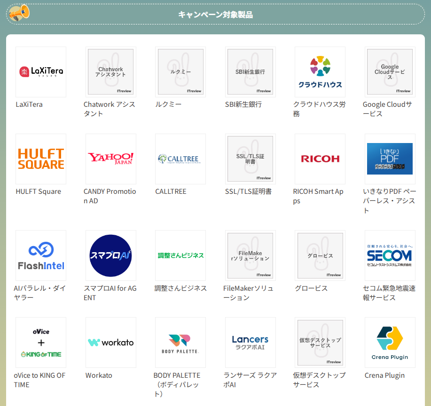Select the SECOM logo image
Viewport: 431px width, 406px height.
pos(390,255)
